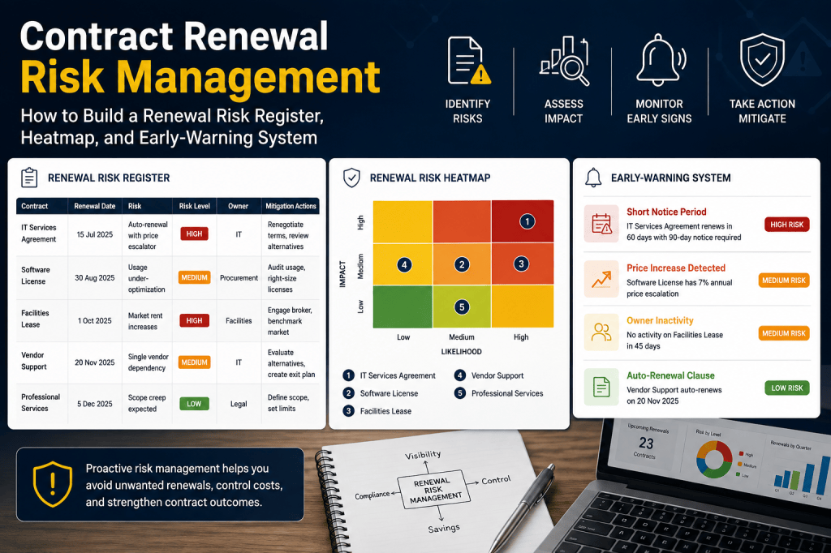
Task: Click the Owner column header
Action: click(x=238, y=206)
